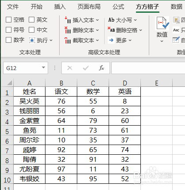Viewport: 185px width, 190px height.
Task: Switch to the 开始 tab
Action: click(x=37, y=7)
